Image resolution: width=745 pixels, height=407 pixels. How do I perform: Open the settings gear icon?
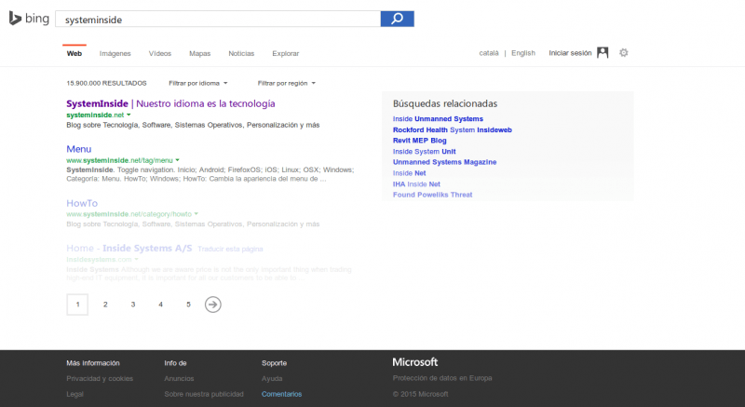(x=624, y=53)
